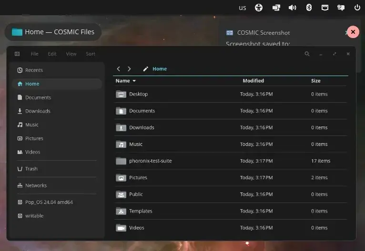The width and height of the screenshot is (365, 251).
Task: Open Trash in the sidebar
Action: pyautogui.click(x=57, y=169)
